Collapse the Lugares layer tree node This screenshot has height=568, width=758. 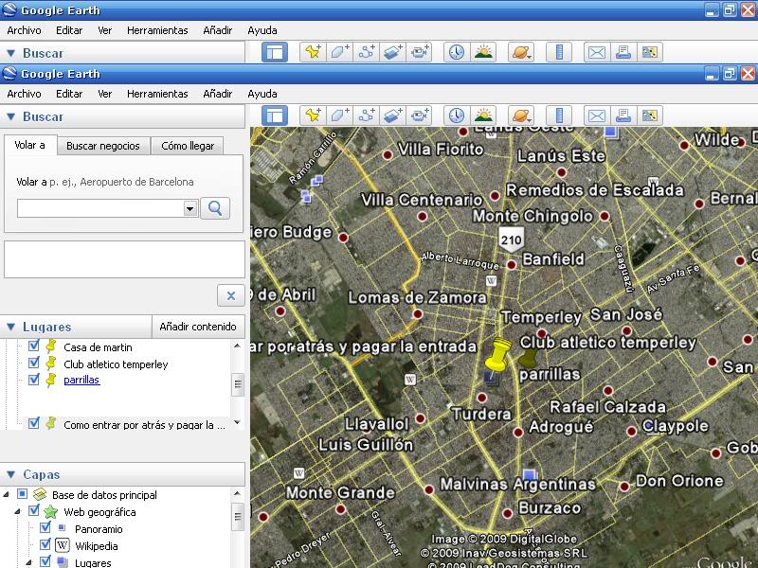click(29, 562)
